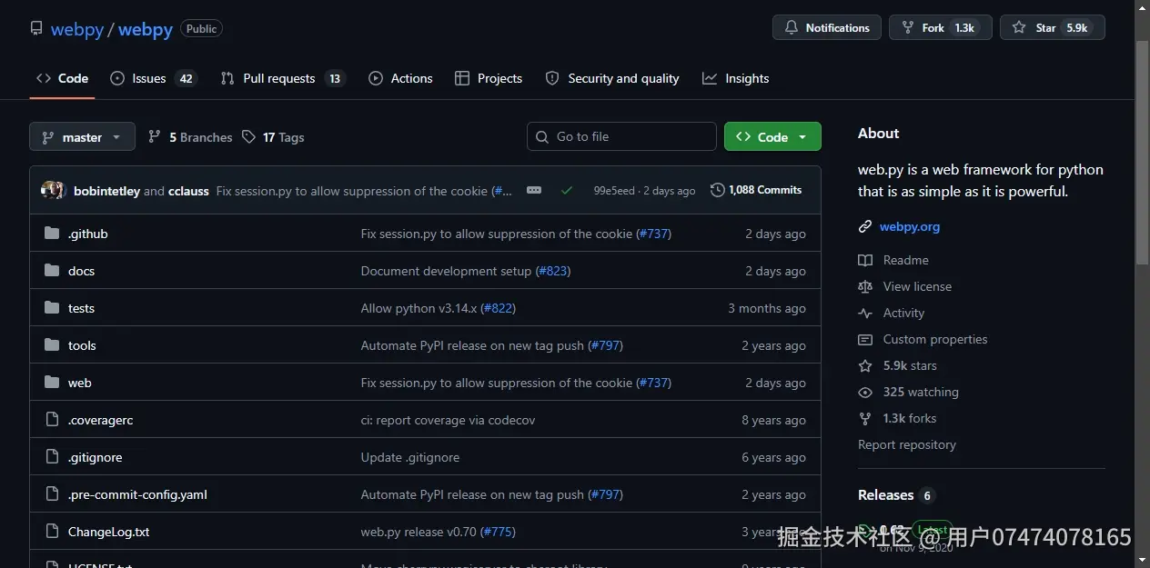
Task: Open pull request #822 link in tests row
Action: pyautogui.click(x=498, y=308)
